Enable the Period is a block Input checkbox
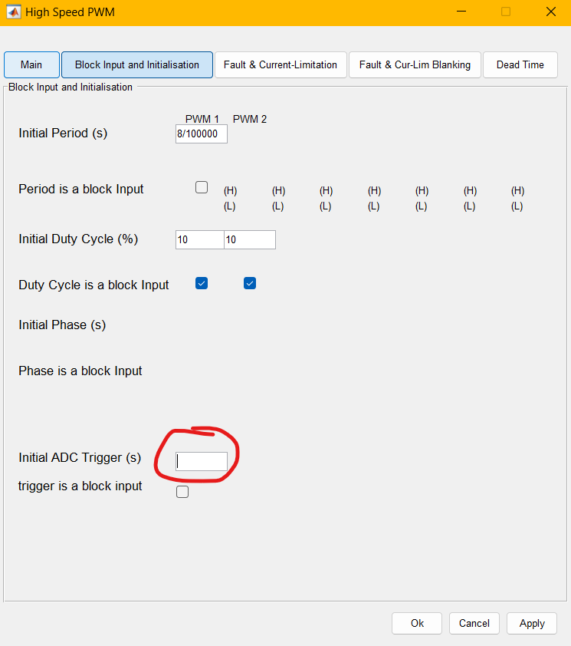Screen dimensions: 571x646 point(201,186)
